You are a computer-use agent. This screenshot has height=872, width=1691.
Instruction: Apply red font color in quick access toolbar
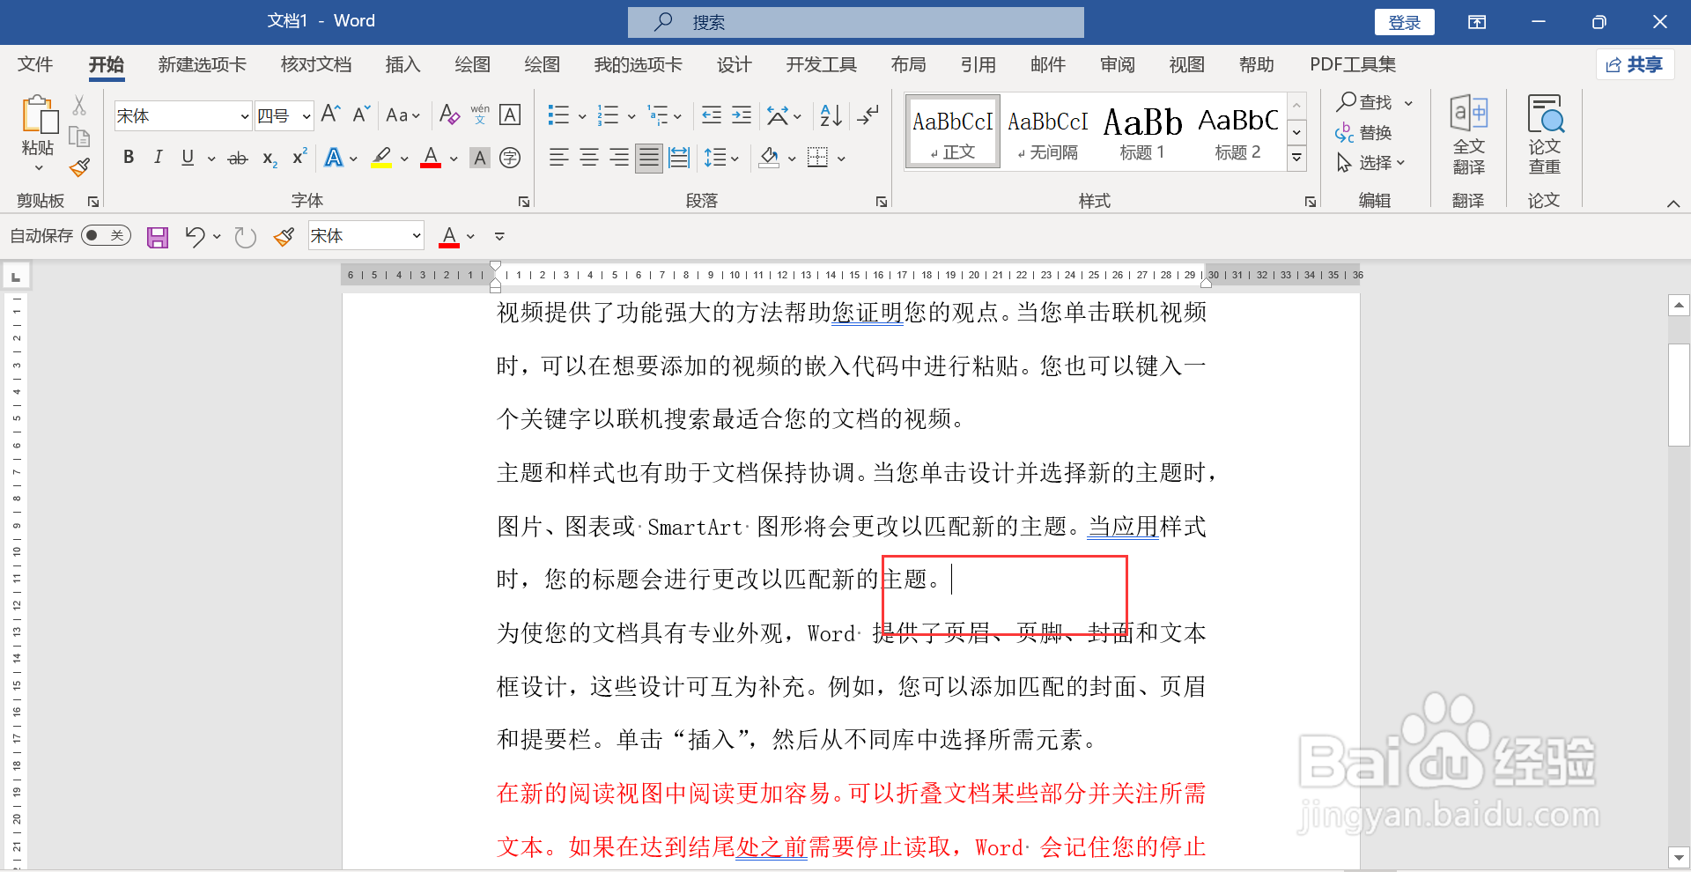tap(449, 236)
